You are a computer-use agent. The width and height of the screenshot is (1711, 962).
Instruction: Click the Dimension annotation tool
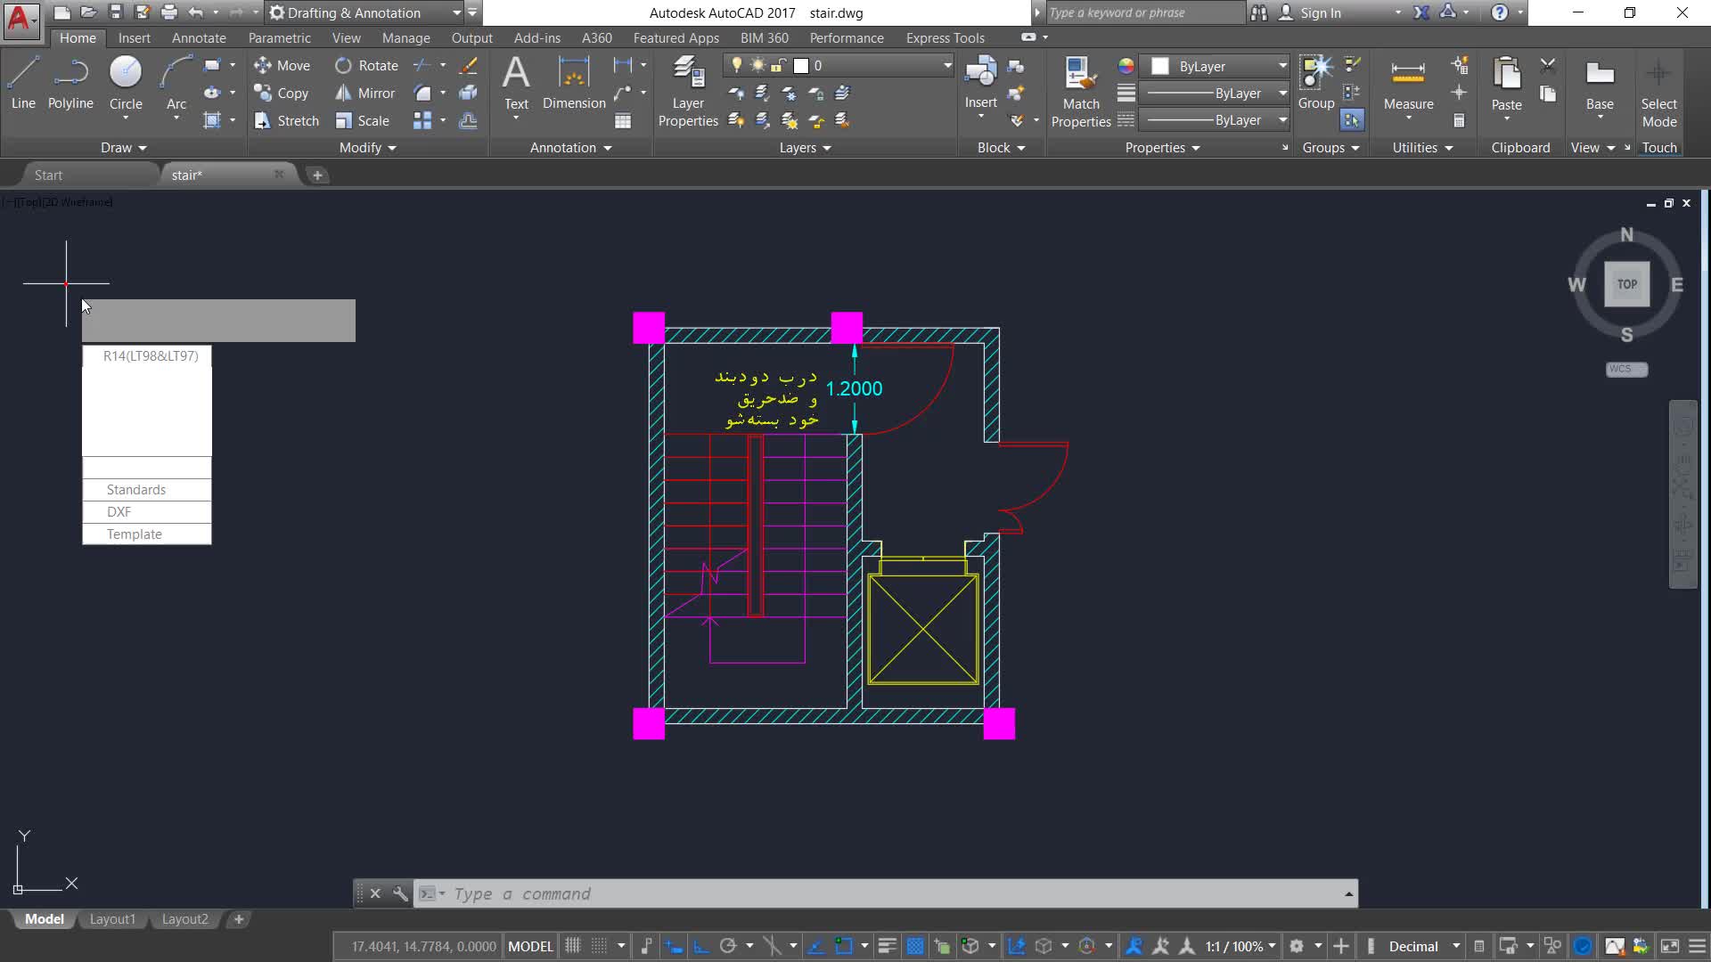point(574,83)
